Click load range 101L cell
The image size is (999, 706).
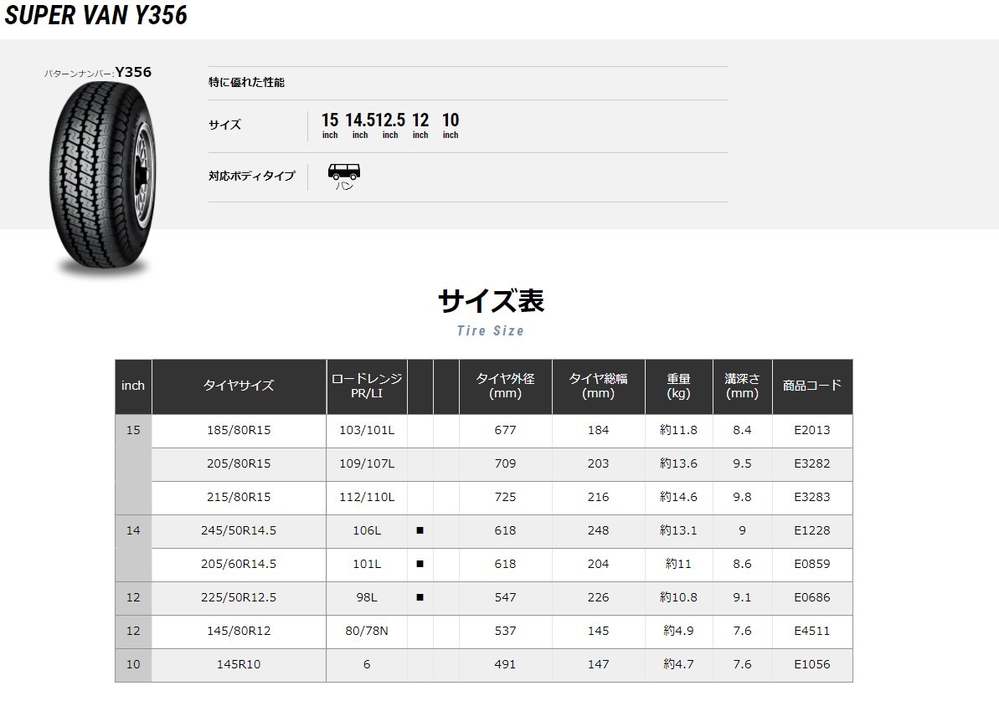pos(367,564)
